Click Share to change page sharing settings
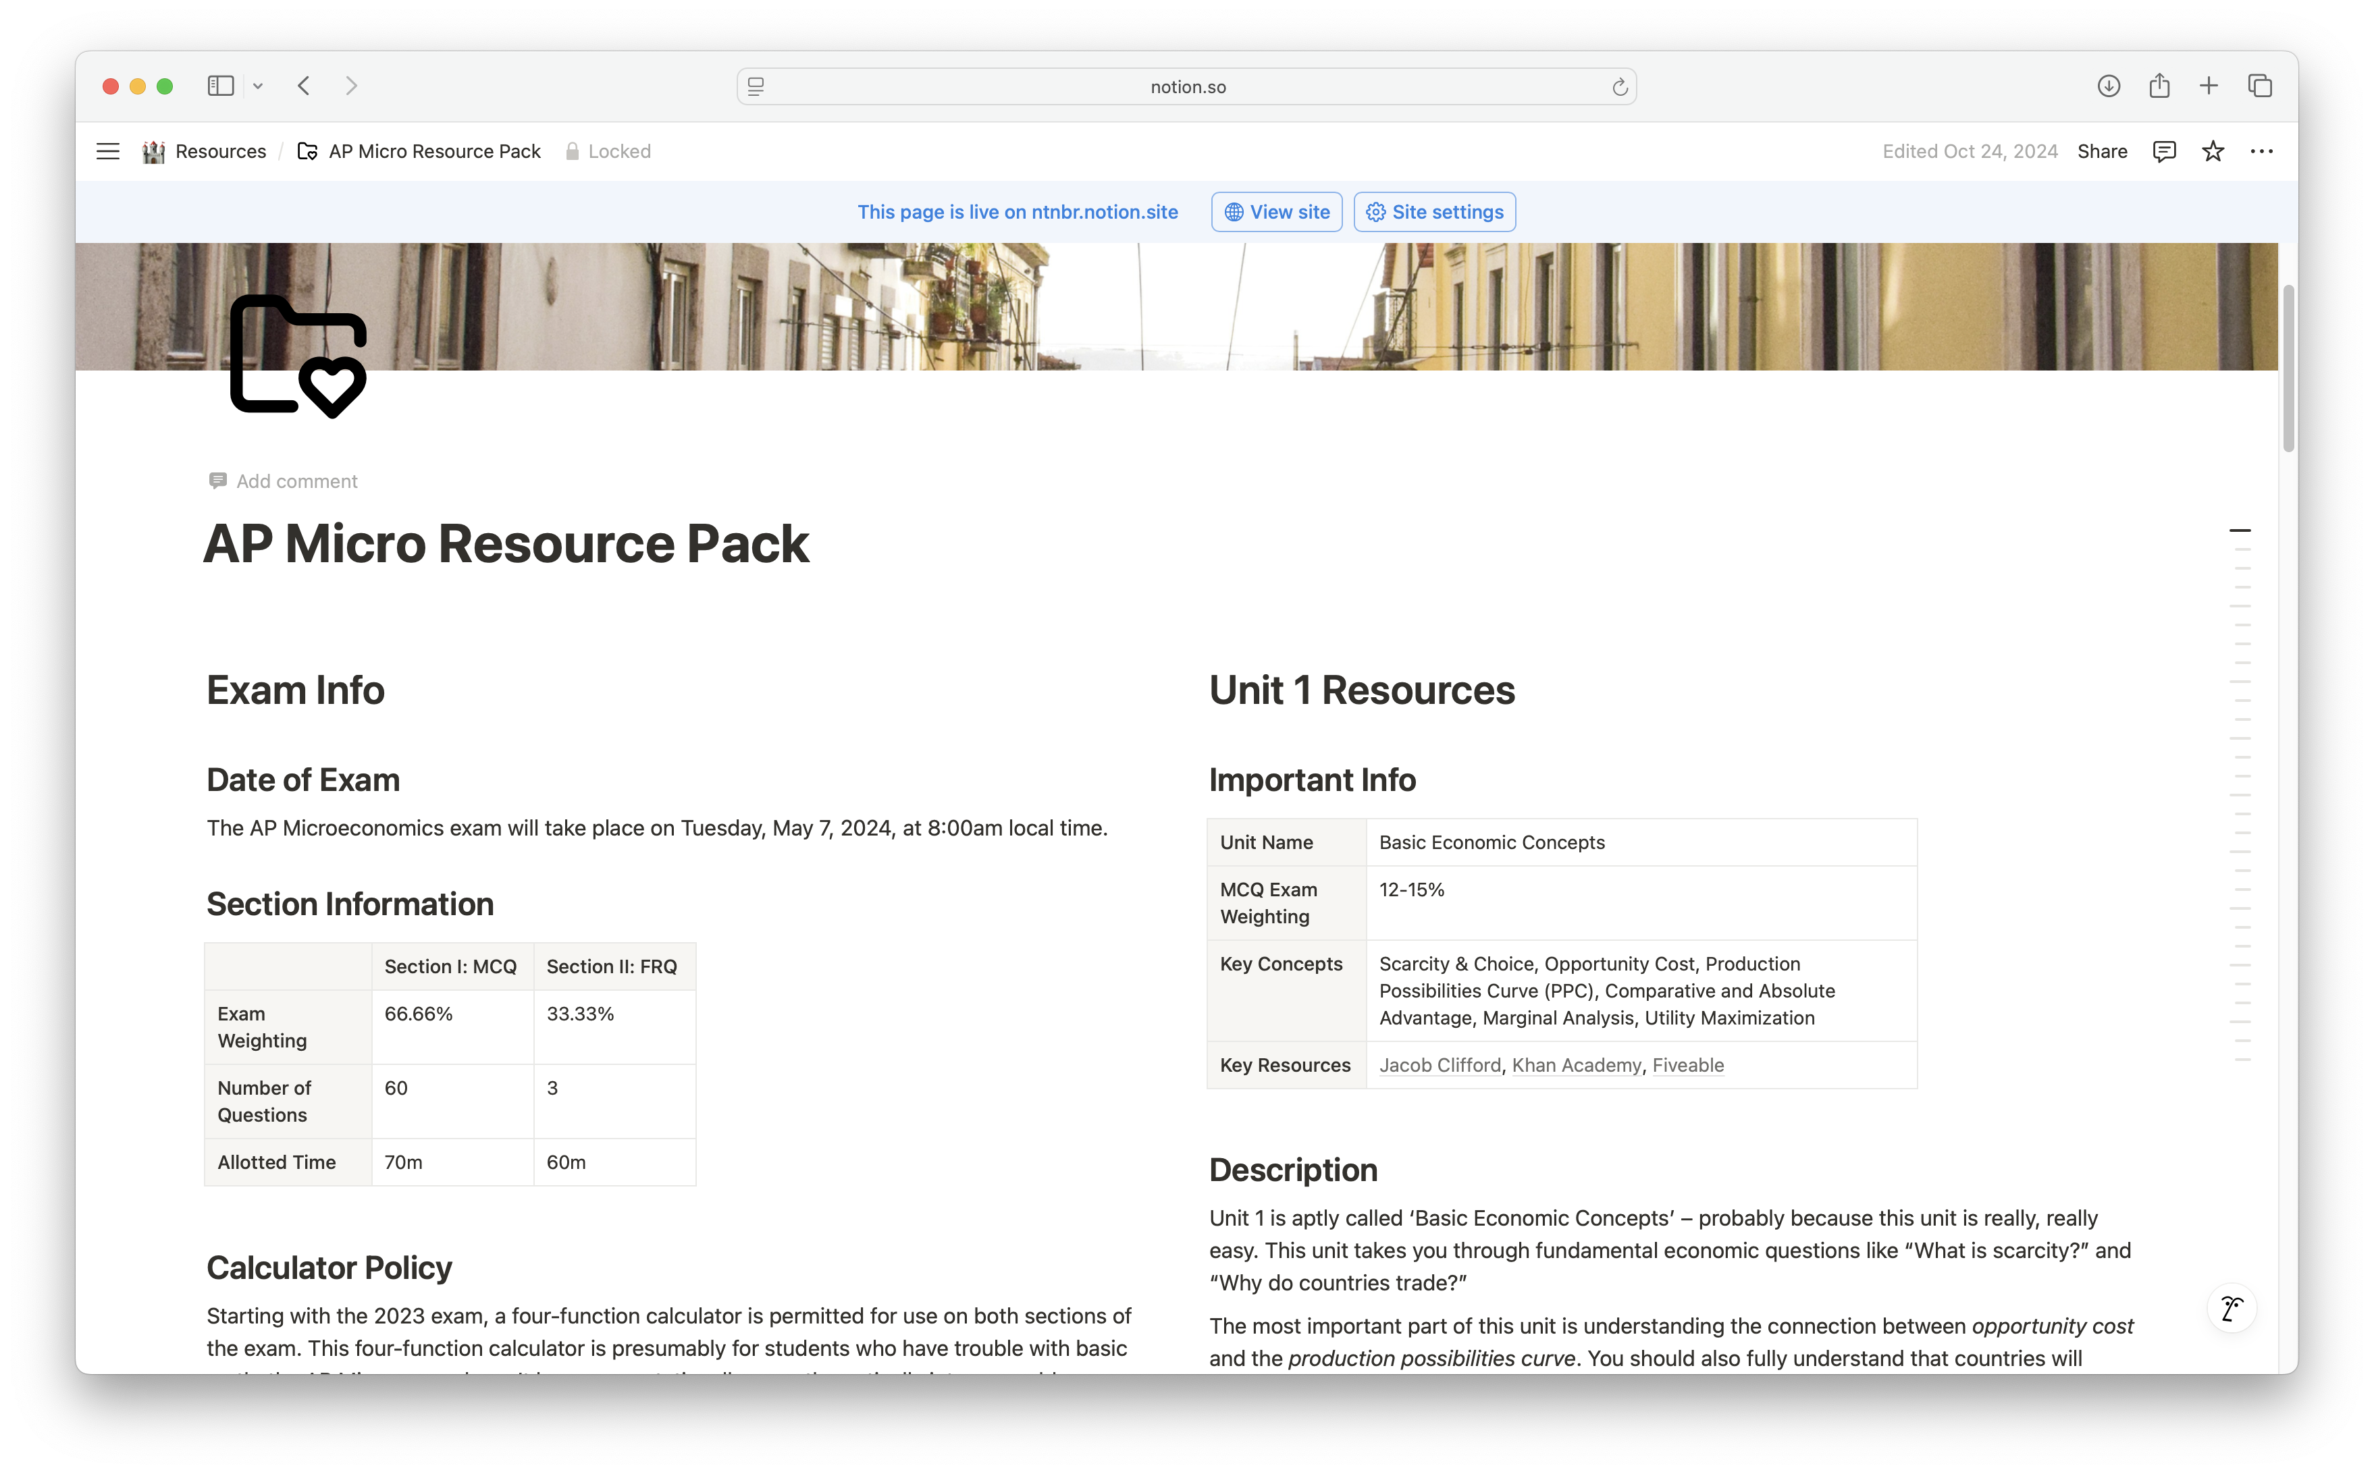Image resolution: width=2374 pixels, height=1474 pixels. point(2102,151)
